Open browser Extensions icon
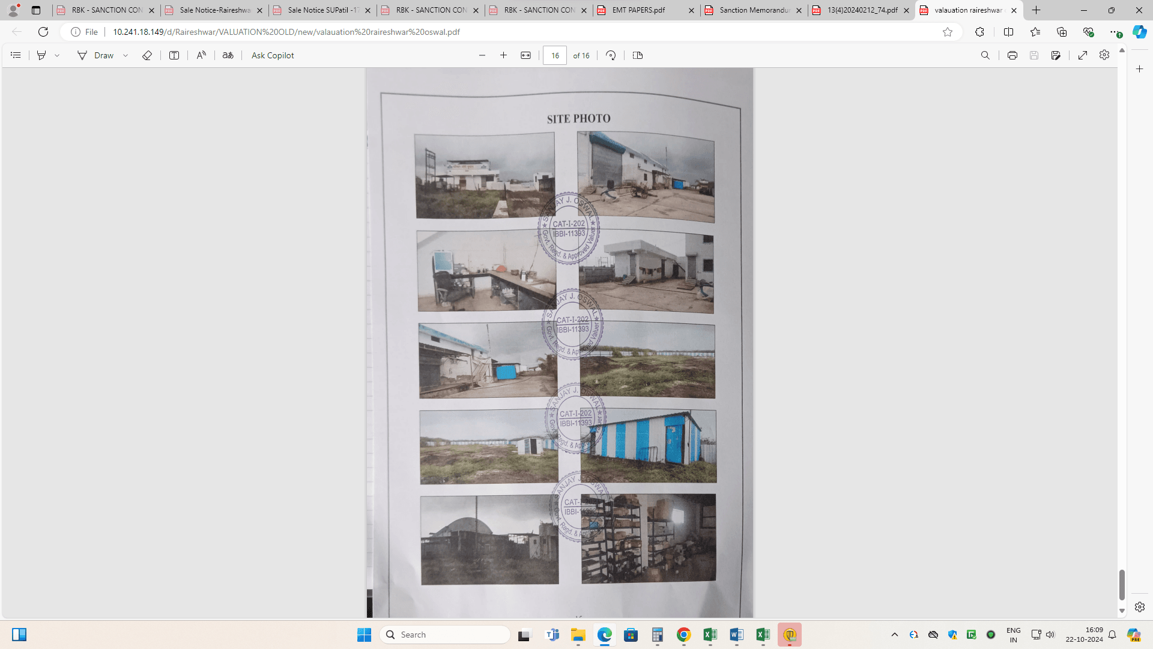The height and width of the screenshot is (649, 1153). 979,32
